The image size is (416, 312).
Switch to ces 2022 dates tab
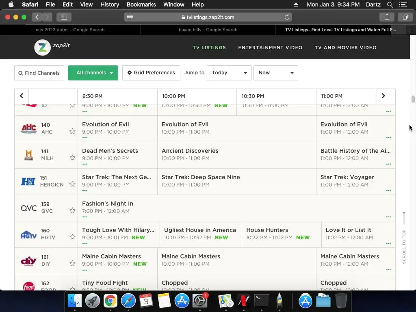[x=70, y=30]
